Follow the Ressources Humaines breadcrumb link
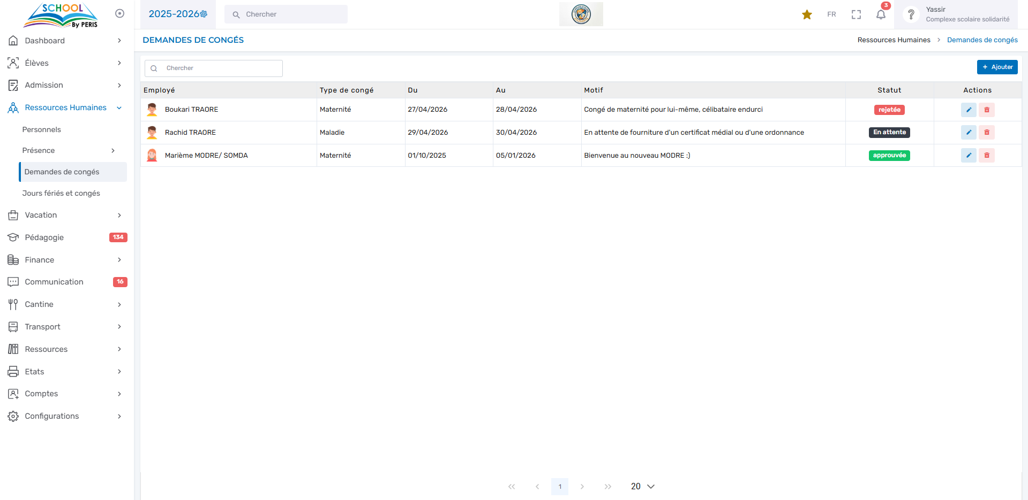This screenshot has width=1028, height=500. pyautogui.click(x=894, y=40)
